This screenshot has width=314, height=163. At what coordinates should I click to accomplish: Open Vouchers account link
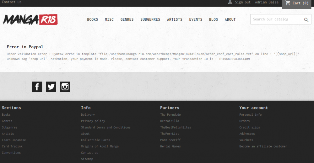[246, 140]
